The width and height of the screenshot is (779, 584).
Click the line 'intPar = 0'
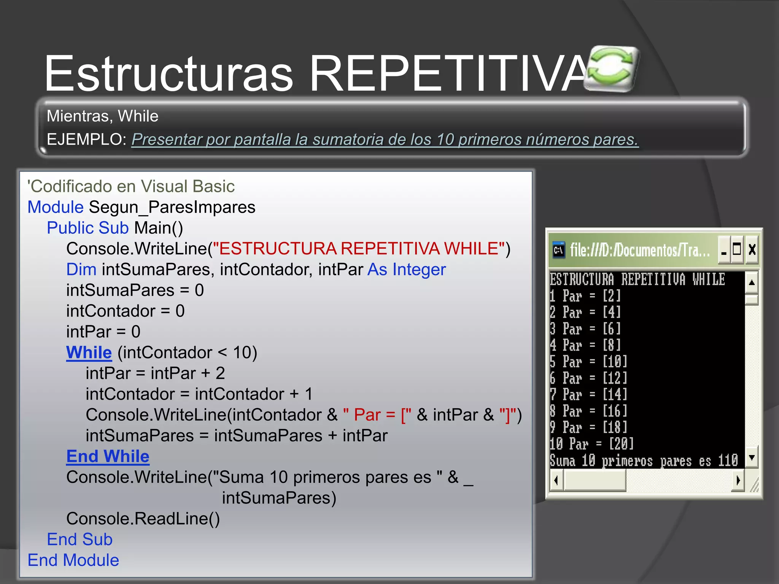pyautogui.click(x=103, y=332)
